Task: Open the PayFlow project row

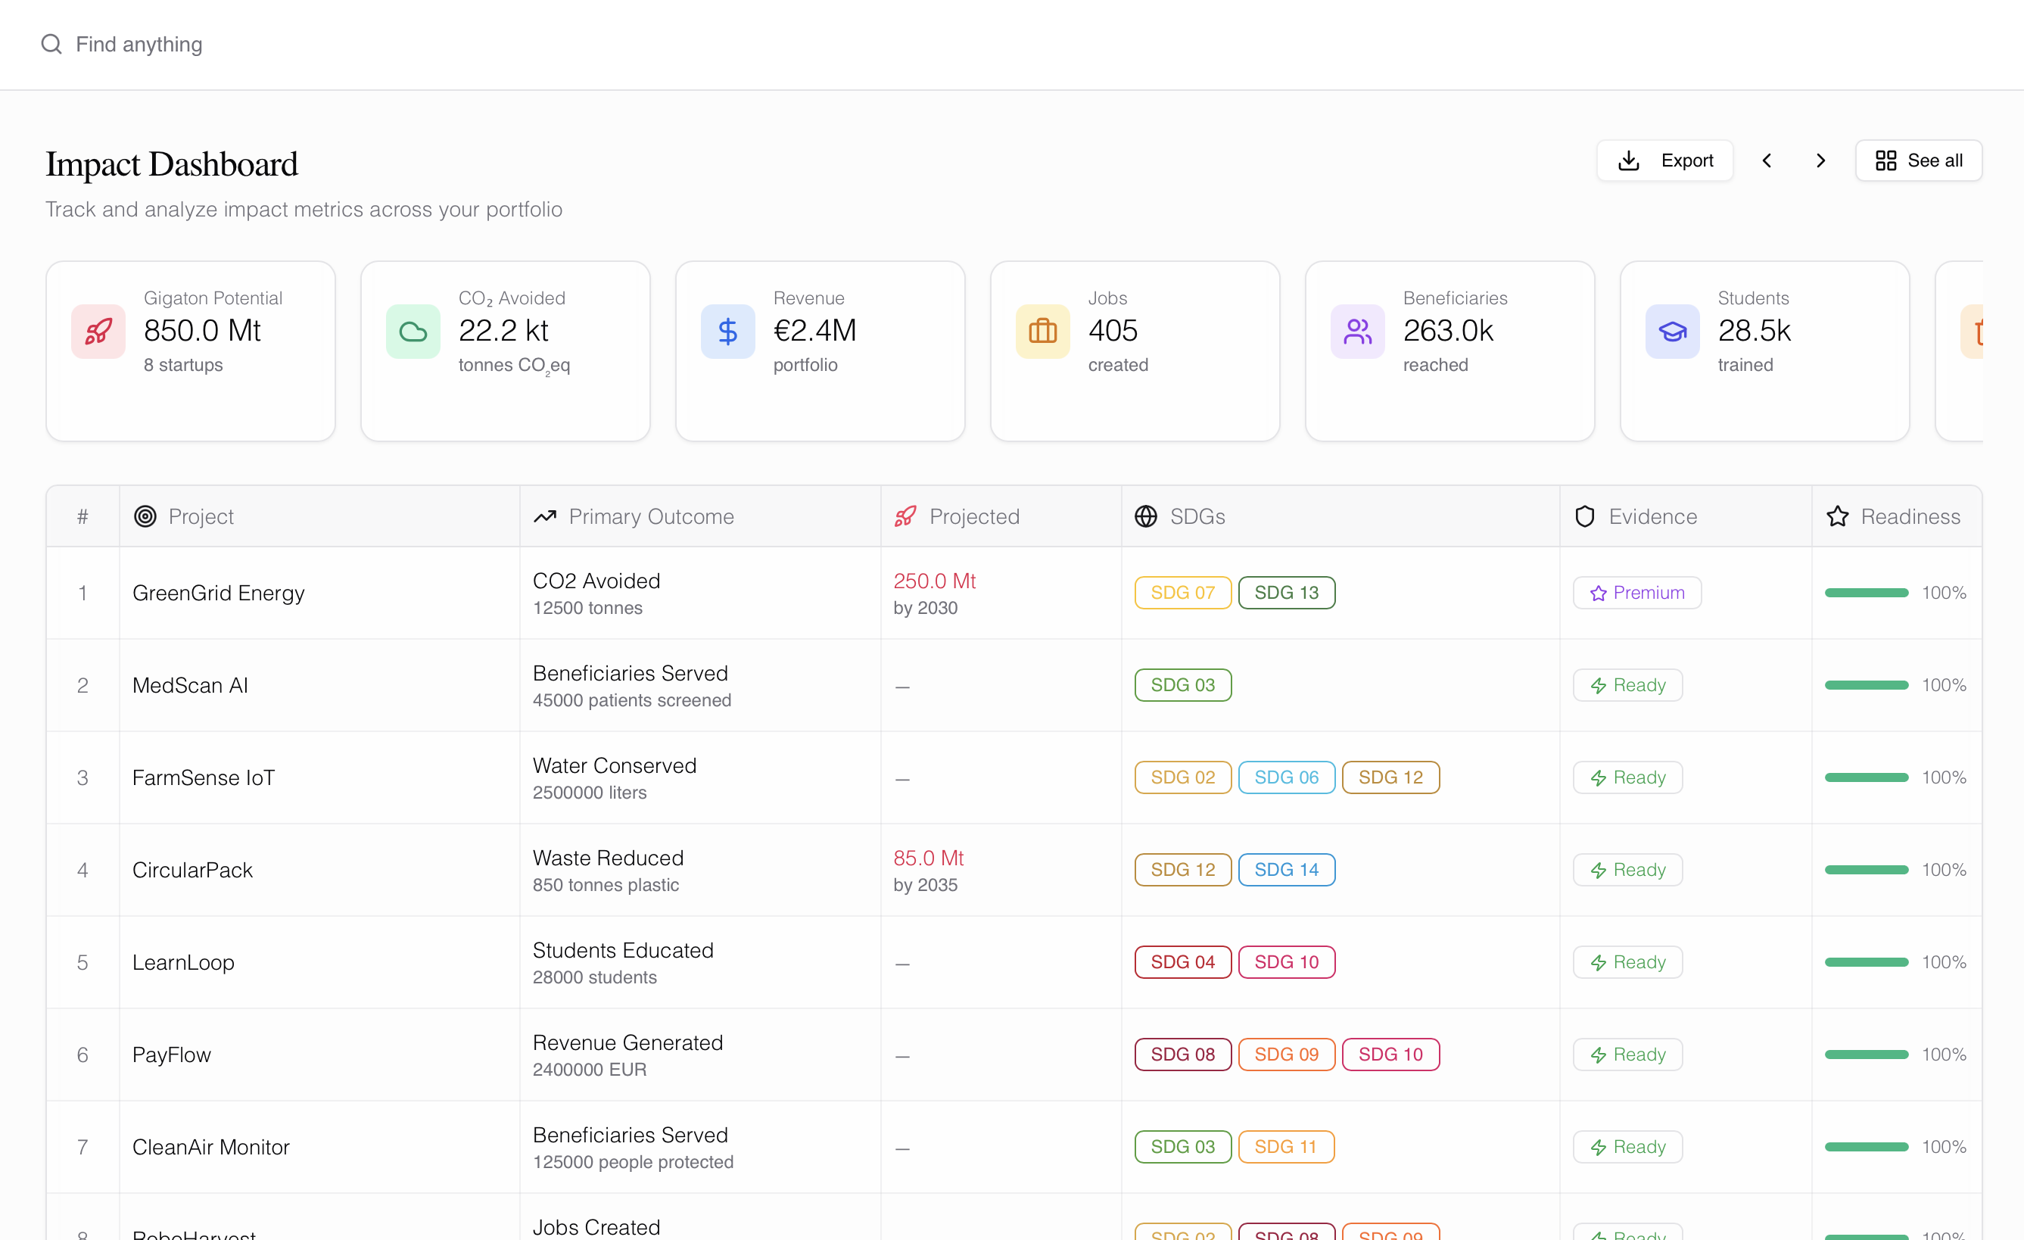Action: (x=1014, y=1055)
